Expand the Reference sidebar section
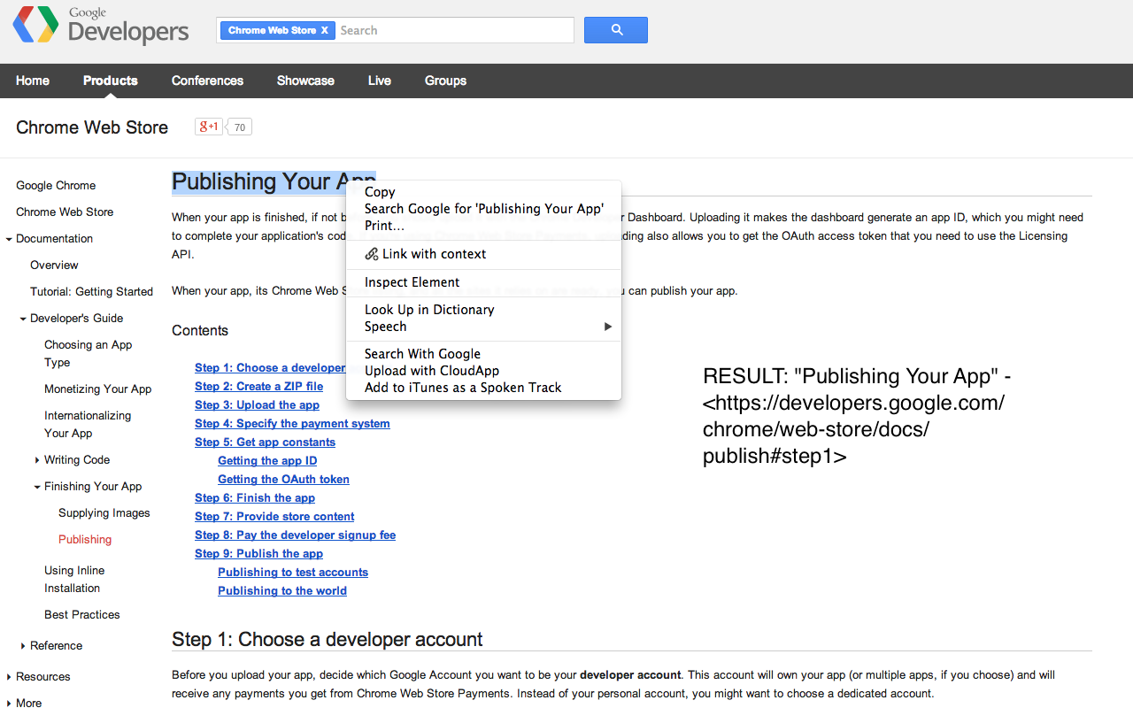1133x708 pixels. 23,646
